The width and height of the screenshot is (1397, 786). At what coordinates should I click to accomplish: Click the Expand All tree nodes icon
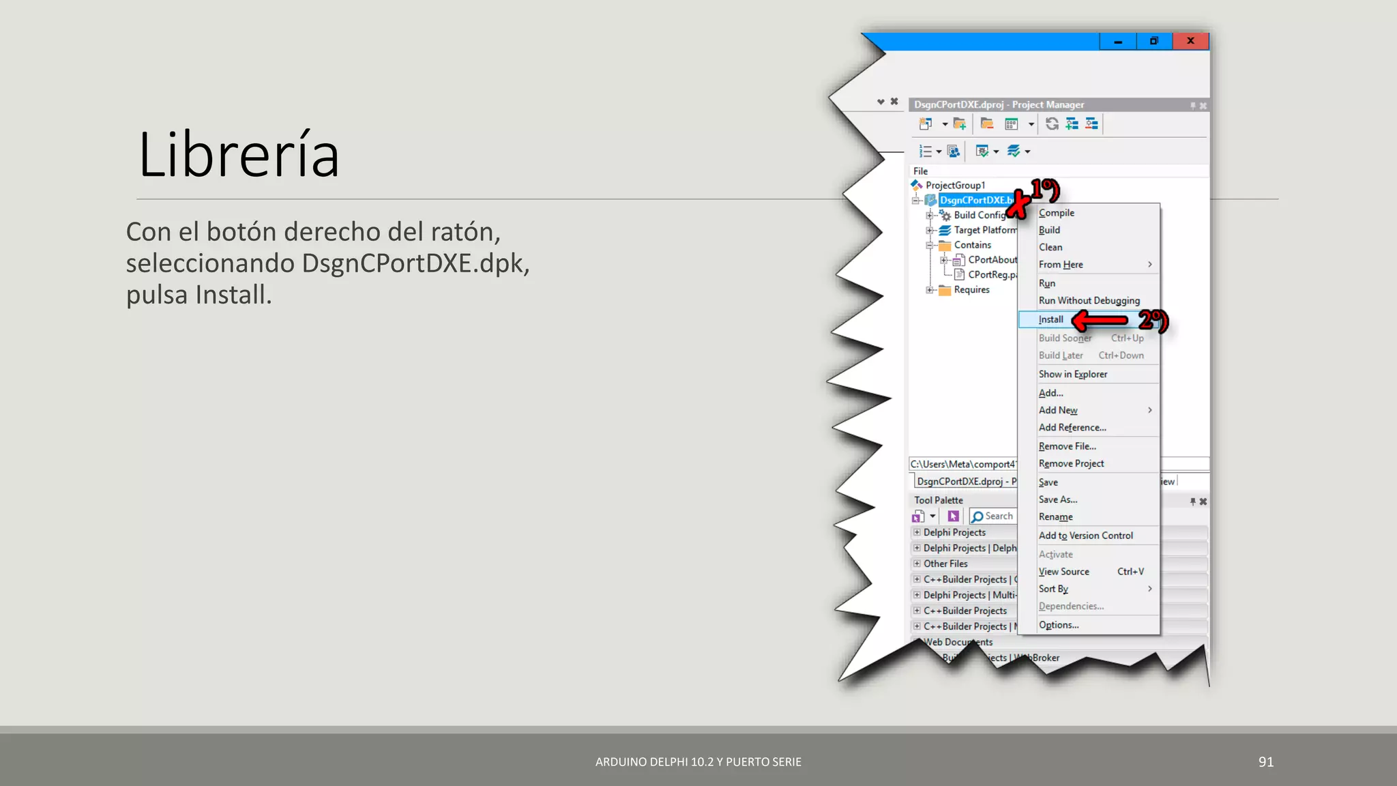pos(1072,124)
